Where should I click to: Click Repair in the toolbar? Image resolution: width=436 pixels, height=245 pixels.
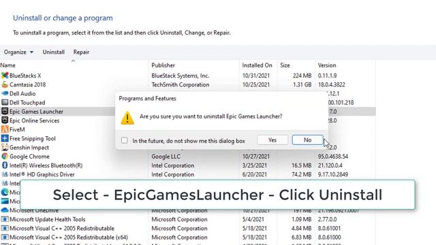[81, 52]
